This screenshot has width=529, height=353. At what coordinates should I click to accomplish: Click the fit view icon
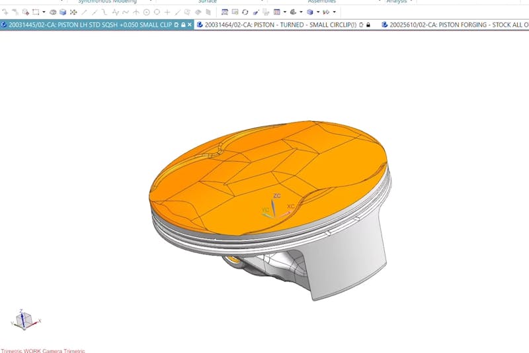[225, 12]
